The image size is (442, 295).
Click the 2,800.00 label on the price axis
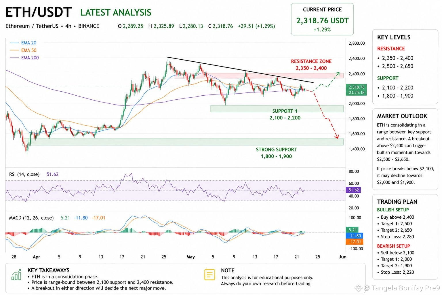tap(357, 43)
